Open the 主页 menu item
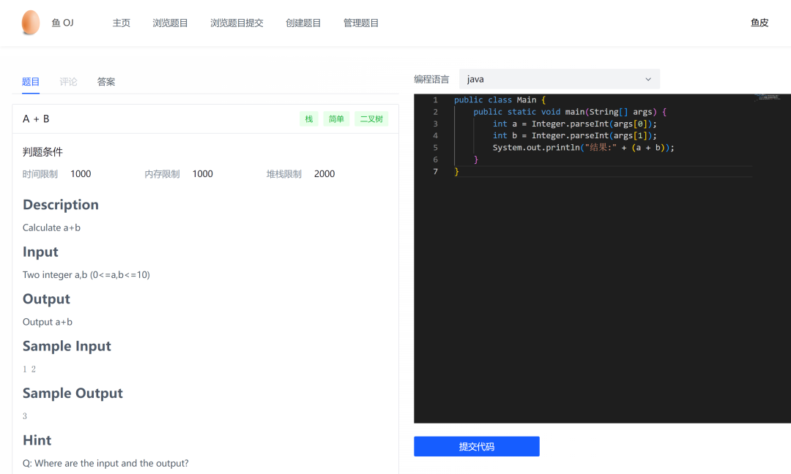Viewport: 791px width, 474px height. [121, 23]
